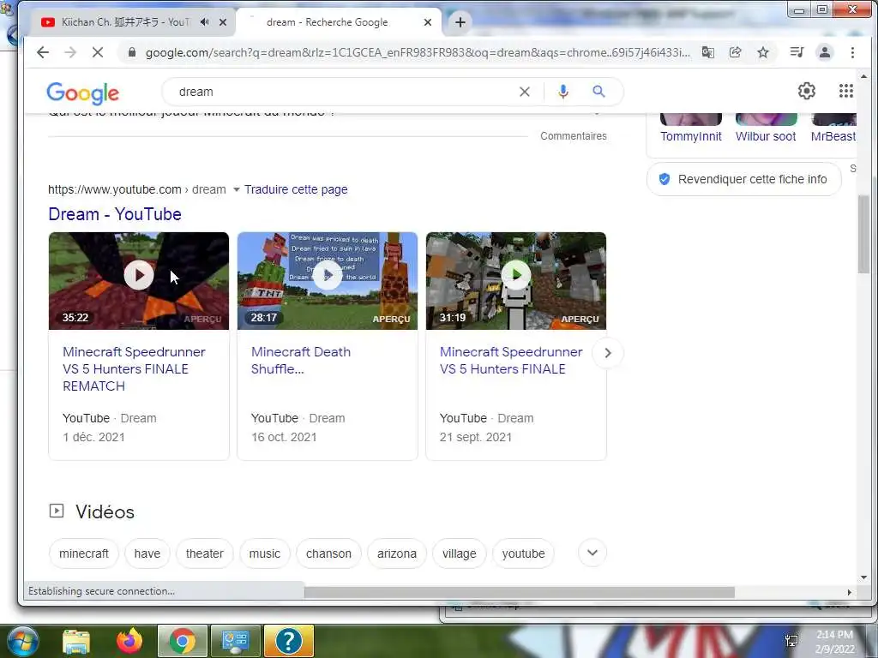Open the translate page icon

click(707, 52)
